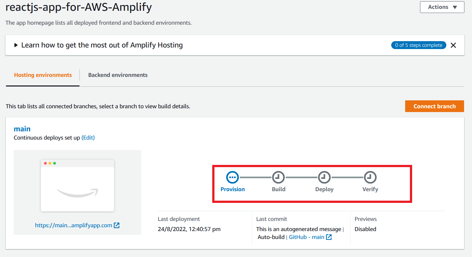
Task: Click the Verify stage label
Action: (370, 189)
